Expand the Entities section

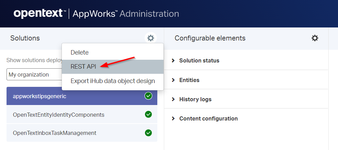coord(189,80)
